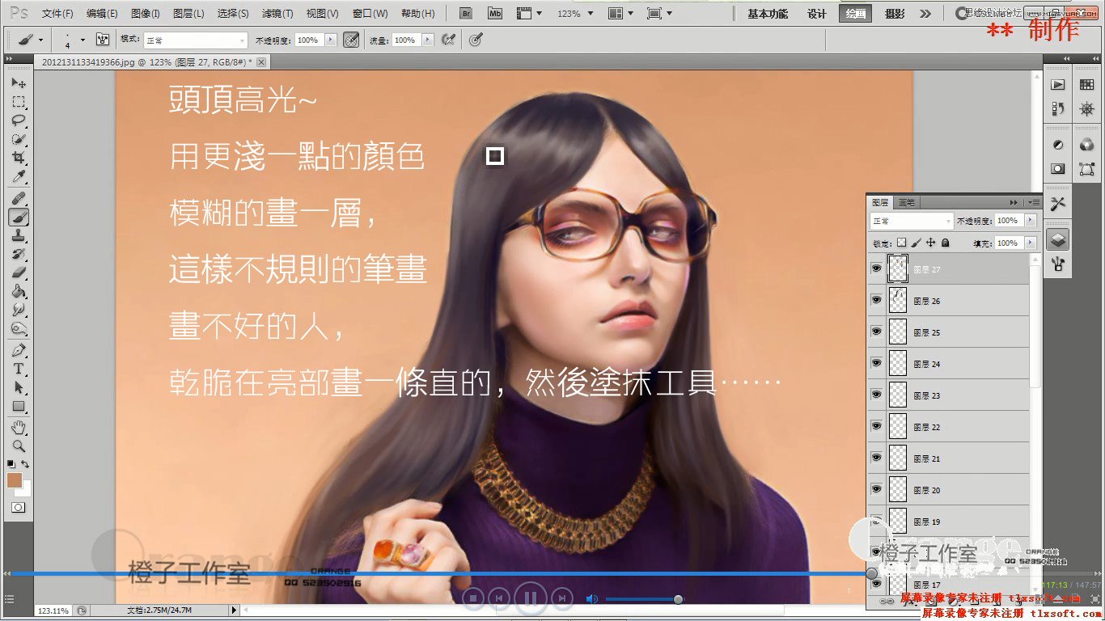The width and height of the screenshot is (1105, 621).
Task: Hide layer 图层 26
Action: click(877, 301)
